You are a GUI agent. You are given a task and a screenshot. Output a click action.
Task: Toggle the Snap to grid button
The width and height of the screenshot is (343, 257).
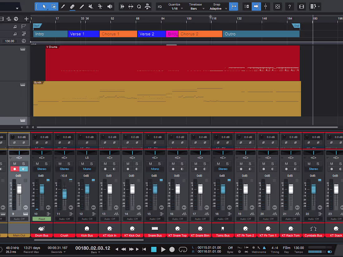(x=234, y=7)
